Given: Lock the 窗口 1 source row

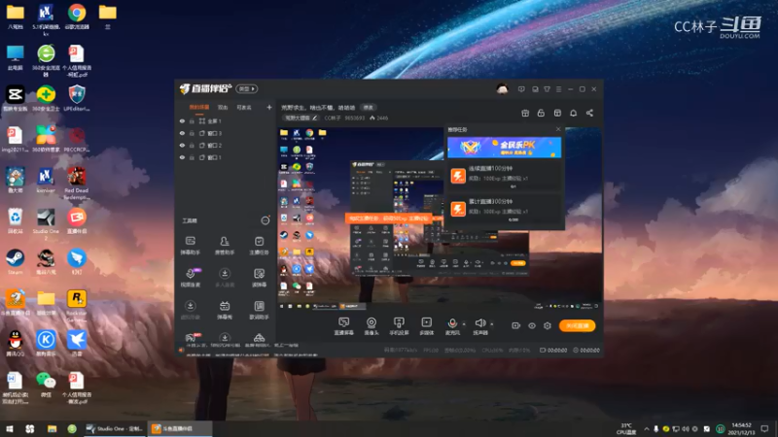Looking at the screenshot, I should [x=192, y=157].
